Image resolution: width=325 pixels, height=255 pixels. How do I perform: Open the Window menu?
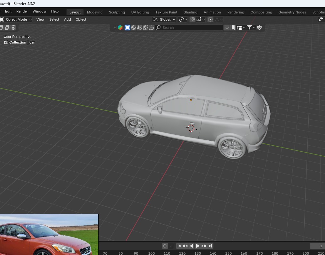tap(39, 11)
